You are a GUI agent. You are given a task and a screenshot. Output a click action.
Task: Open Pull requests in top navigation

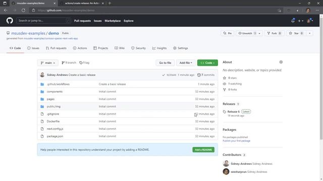(x=82, y=21)
